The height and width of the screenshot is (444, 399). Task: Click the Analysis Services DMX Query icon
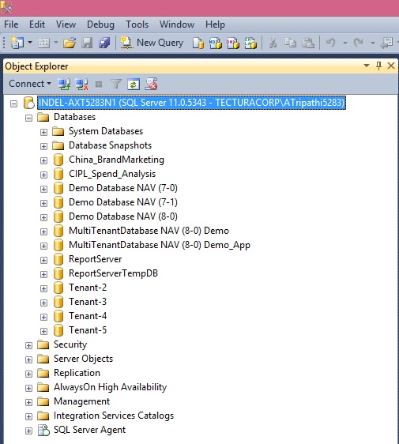(233, 43)
